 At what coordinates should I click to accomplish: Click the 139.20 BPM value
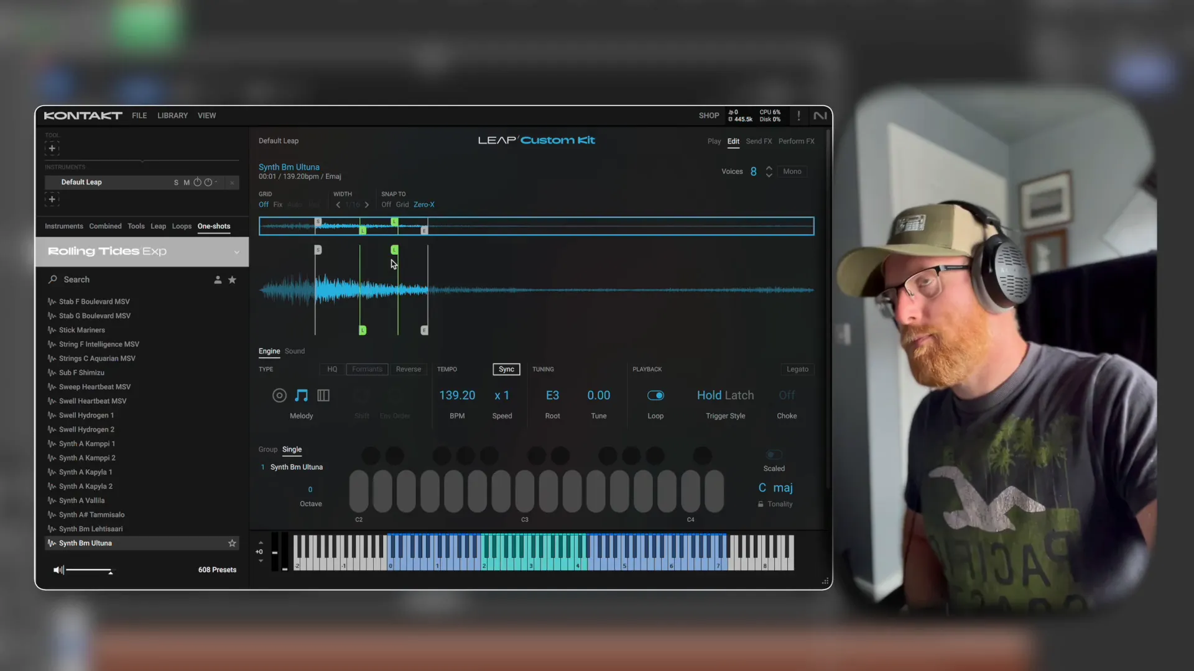click(x=457, y=395)
